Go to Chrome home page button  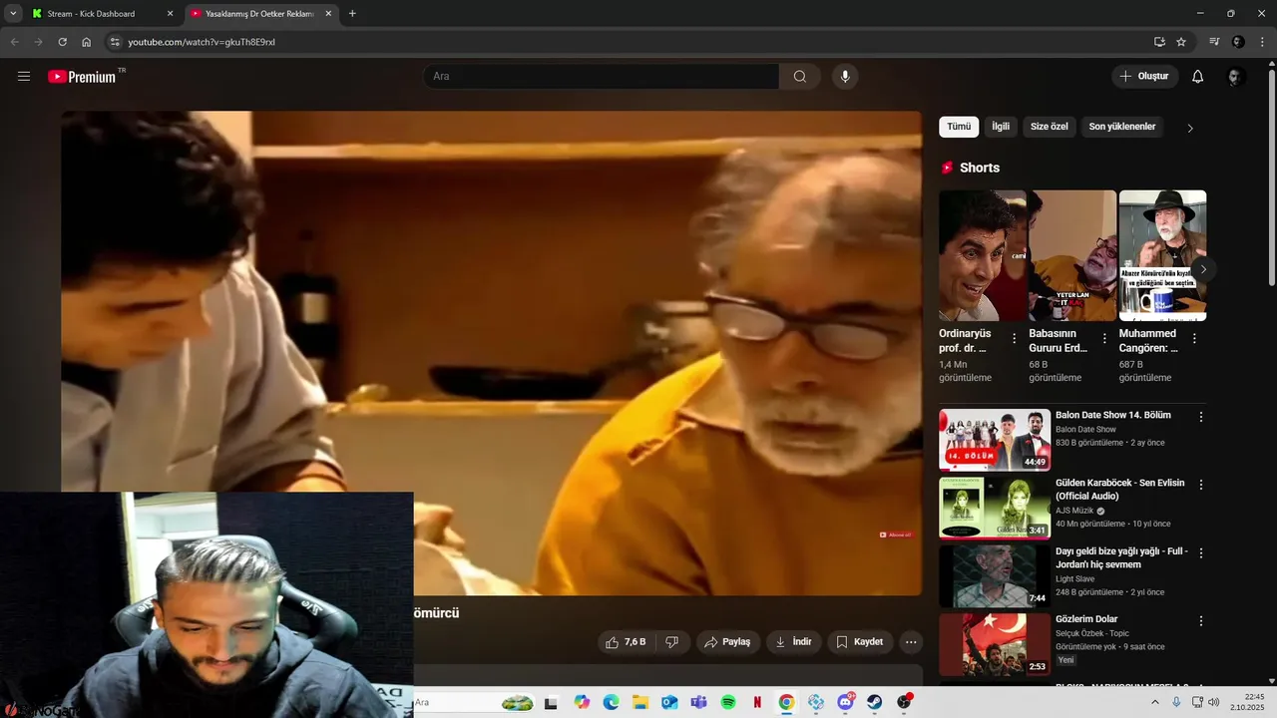[87, 42]
